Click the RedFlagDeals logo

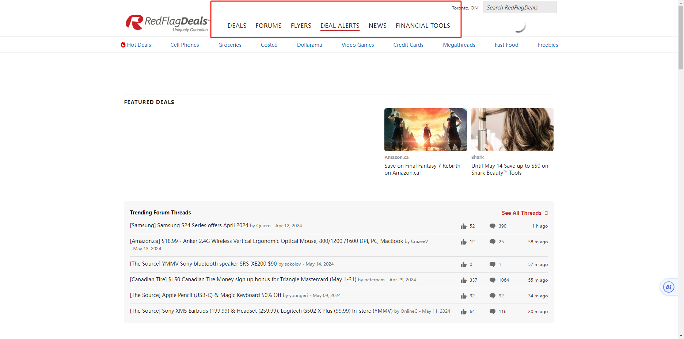pos(167,23)
